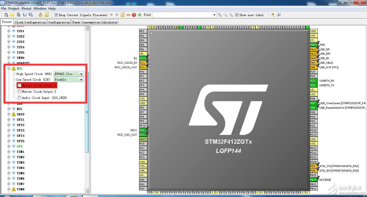Select the green PA13 pin on chip
This screenshot has width=367, height=197.
314,45
